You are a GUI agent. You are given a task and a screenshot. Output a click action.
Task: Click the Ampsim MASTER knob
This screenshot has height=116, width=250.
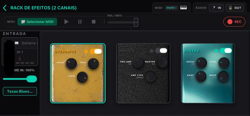click(162, 63)
